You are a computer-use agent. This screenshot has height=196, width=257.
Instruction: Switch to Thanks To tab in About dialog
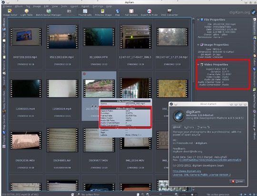pos(203,127)
